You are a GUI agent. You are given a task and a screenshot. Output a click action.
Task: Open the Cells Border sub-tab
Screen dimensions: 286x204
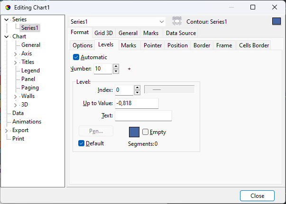coord(254,45)
